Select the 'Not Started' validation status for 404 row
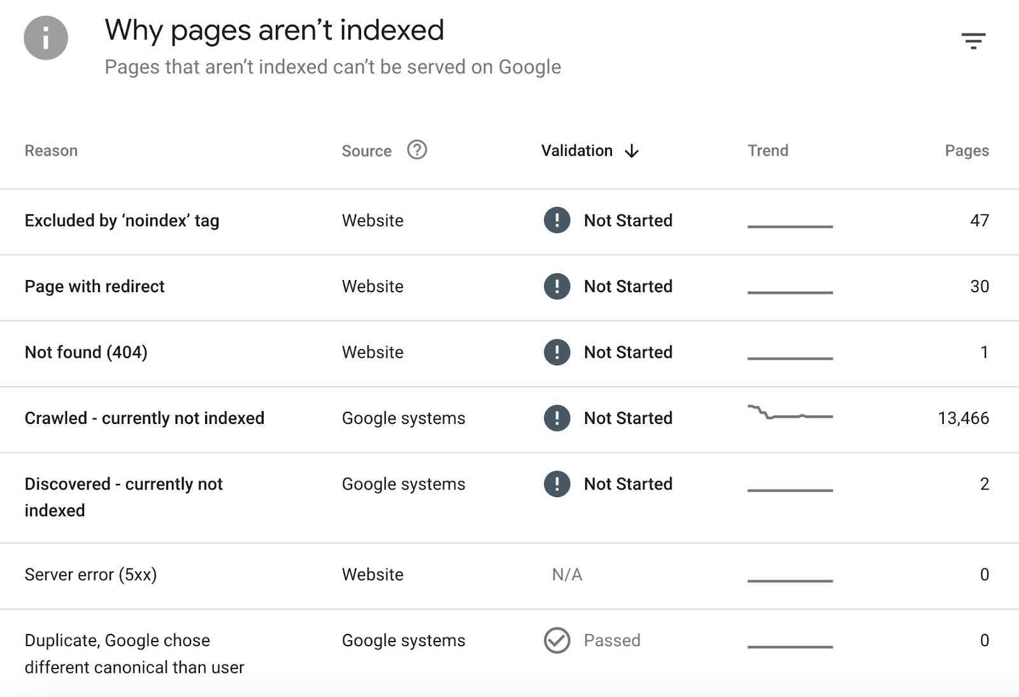The height and width of the screenshot is (697, 1019). point(627,352)
